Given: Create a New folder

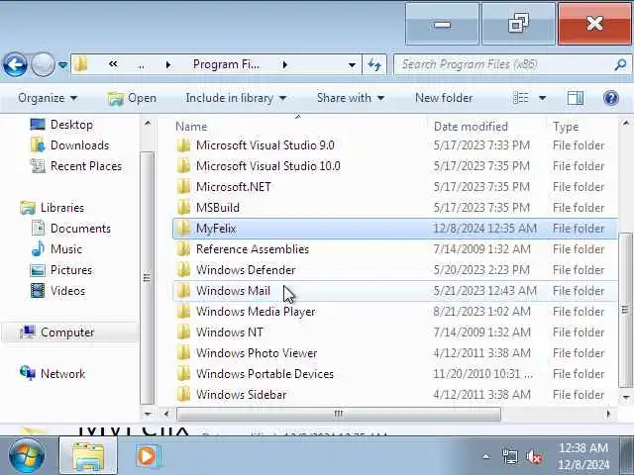Looking at the screenshot, I should coord(444,98).
